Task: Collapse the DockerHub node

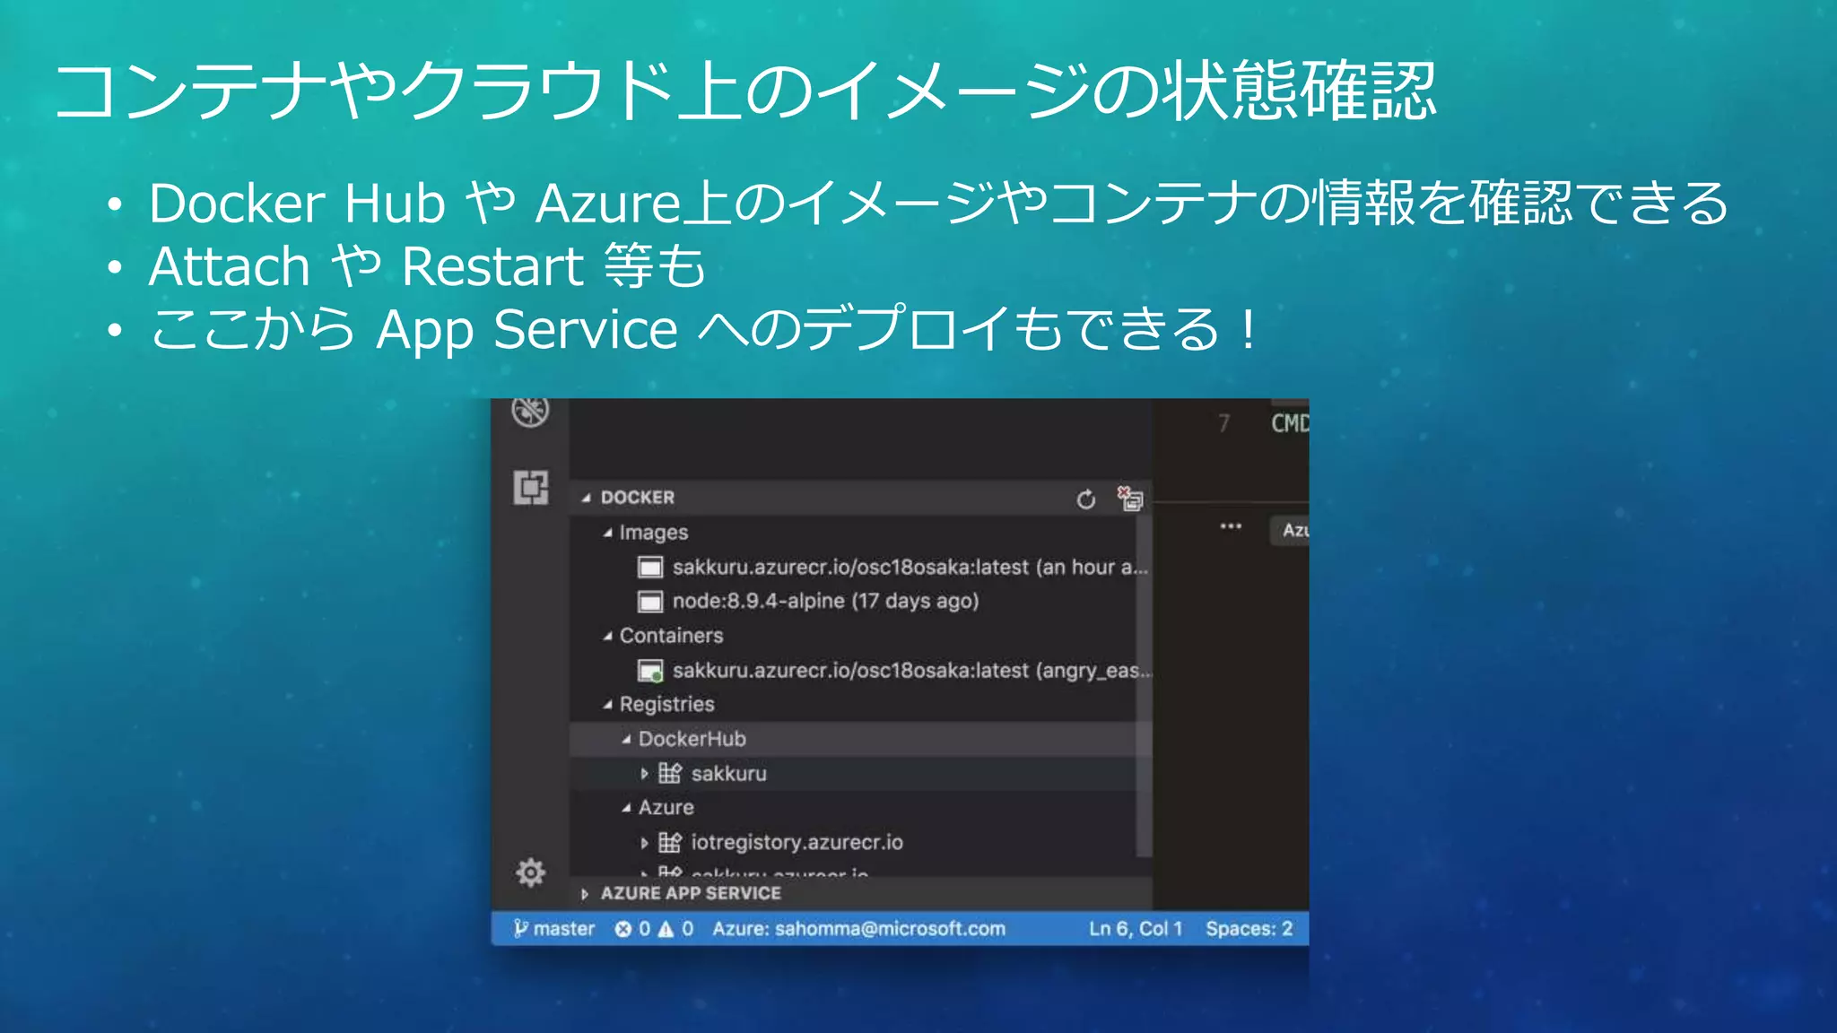Action: click(626, 739)
